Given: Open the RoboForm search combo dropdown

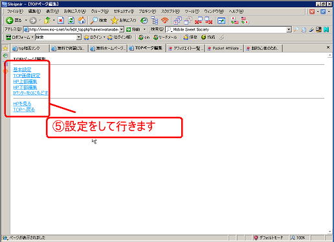Looking at the screenshot, I should tap(79, 37).
